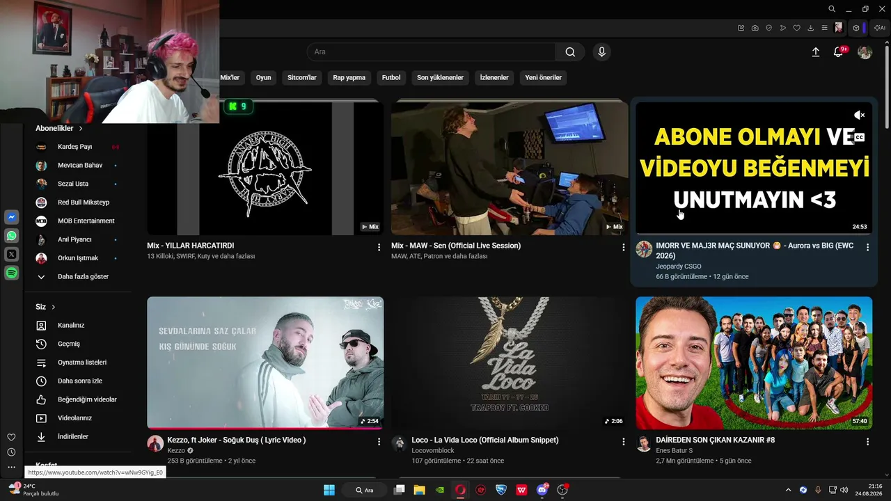This screenshot has width=891, height=501.
Task: Open YouTube notifications bell
Action: click(x=839, y=52)
